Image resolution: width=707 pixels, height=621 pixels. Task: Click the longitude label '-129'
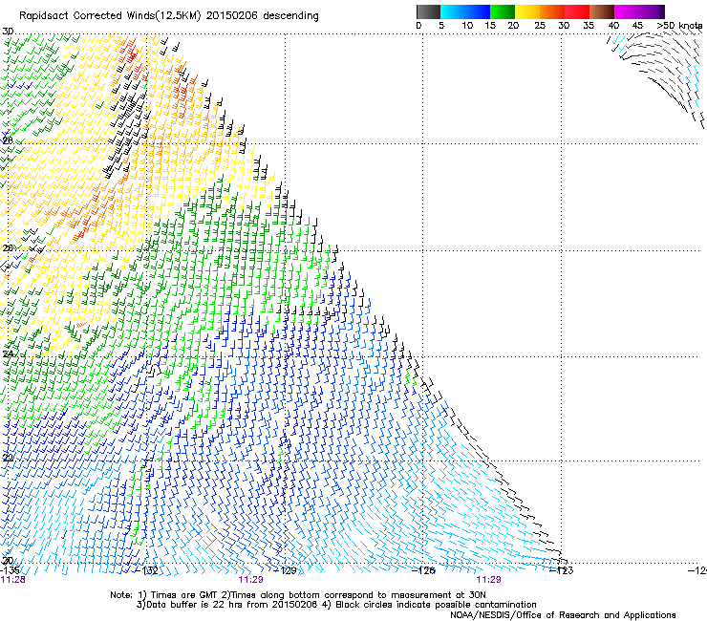286,570
